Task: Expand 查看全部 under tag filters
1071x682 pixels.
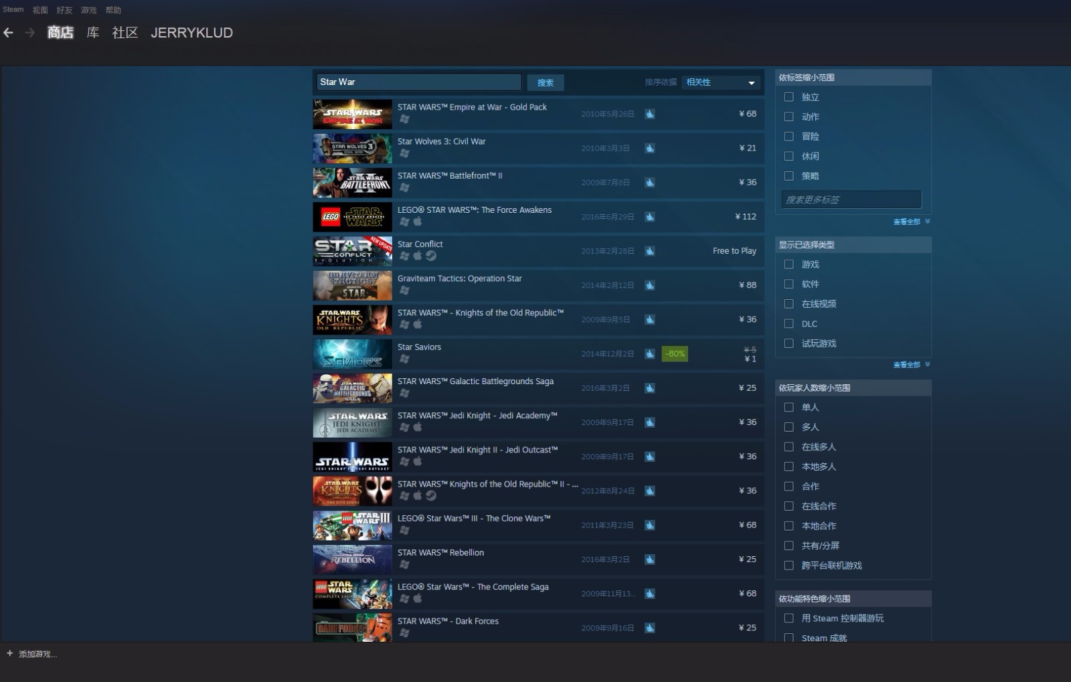Action: (911, 222)
